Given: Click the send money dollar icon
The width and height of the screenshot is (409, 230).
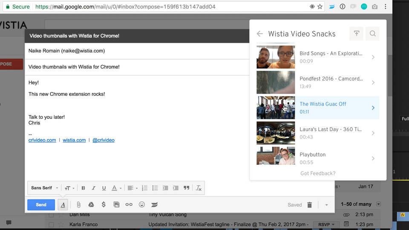Looking at the screenshot, I should [104, 204].
